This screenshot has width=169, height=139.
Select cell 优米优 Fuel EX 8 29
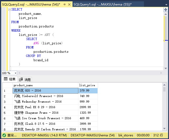coord(45,107)
